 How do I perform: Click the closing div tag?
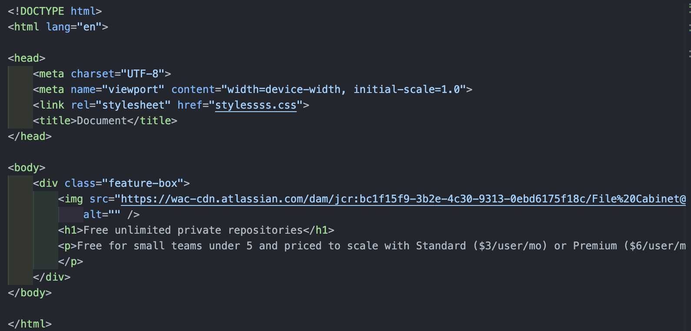tap(52, 277)
